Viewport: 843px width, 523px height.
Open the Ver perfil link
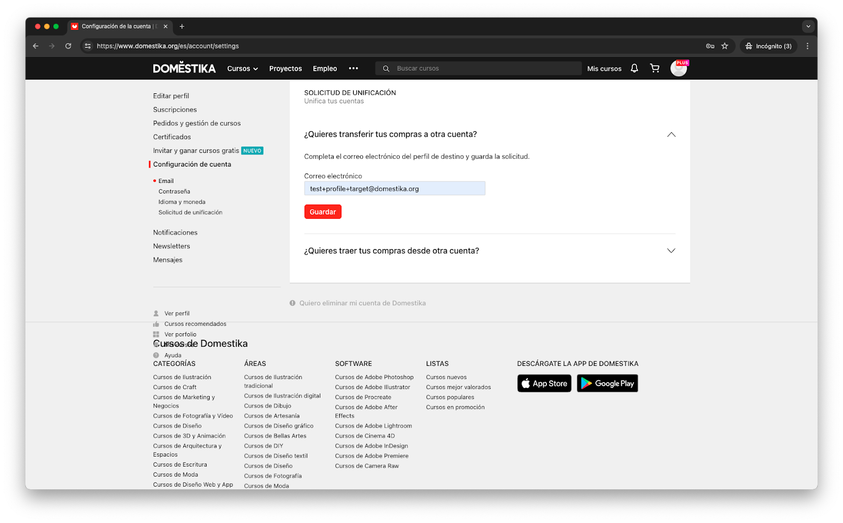[x=177, y=313]
